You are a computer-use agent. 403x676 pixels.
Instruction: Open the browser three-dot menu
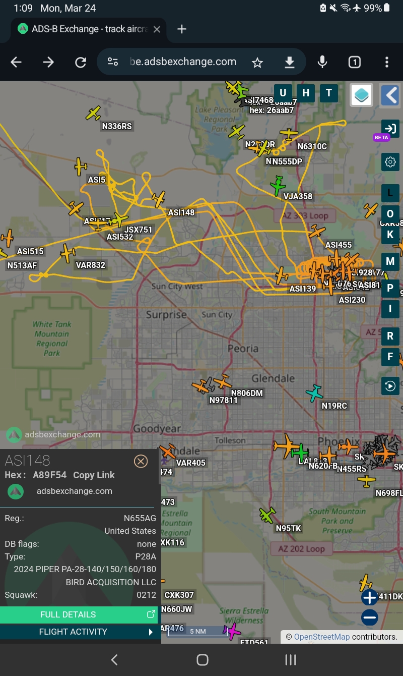tap(387, 62)
